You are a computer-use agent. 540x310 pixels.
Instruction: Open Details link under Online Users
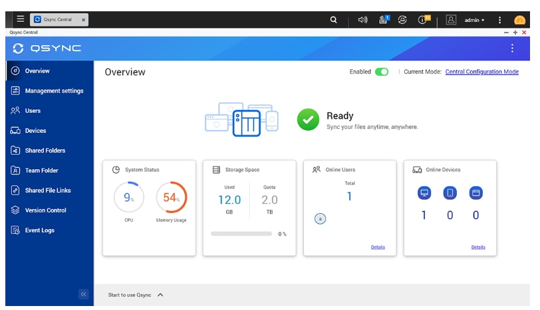378,247
